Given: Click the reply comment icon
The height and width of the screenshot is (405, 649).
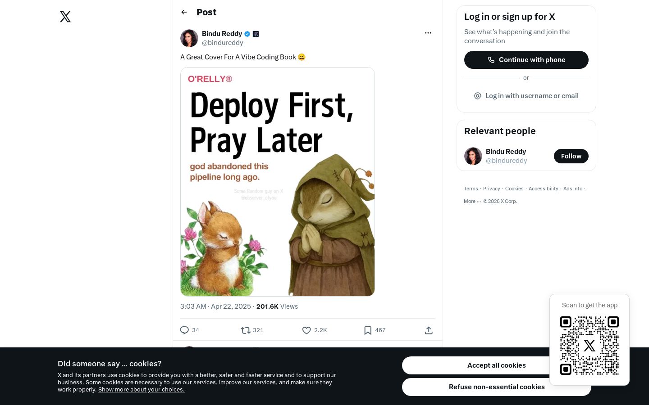Looking at the screenshot, I should [184, 330].
